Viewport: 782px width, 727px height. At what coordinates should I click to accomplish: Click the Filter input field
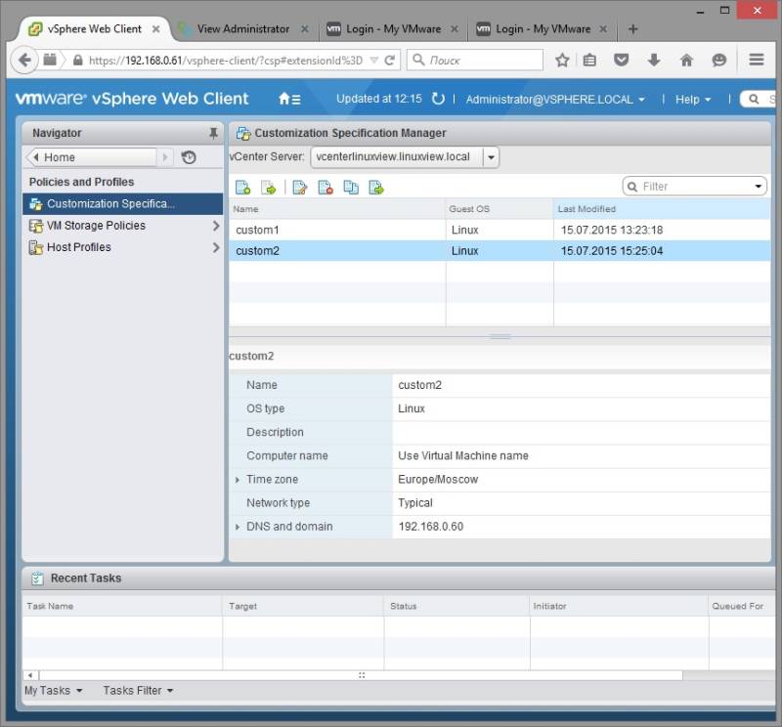coord(695,187)
